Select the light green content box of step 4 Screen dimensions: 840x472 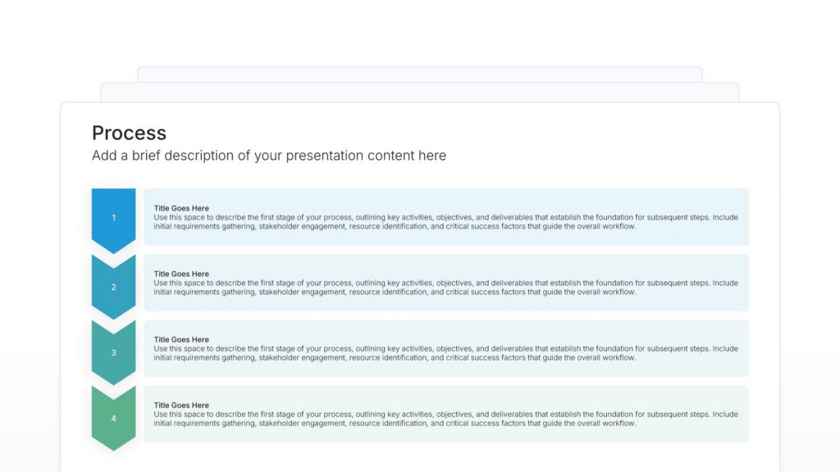tap(445, 434)
